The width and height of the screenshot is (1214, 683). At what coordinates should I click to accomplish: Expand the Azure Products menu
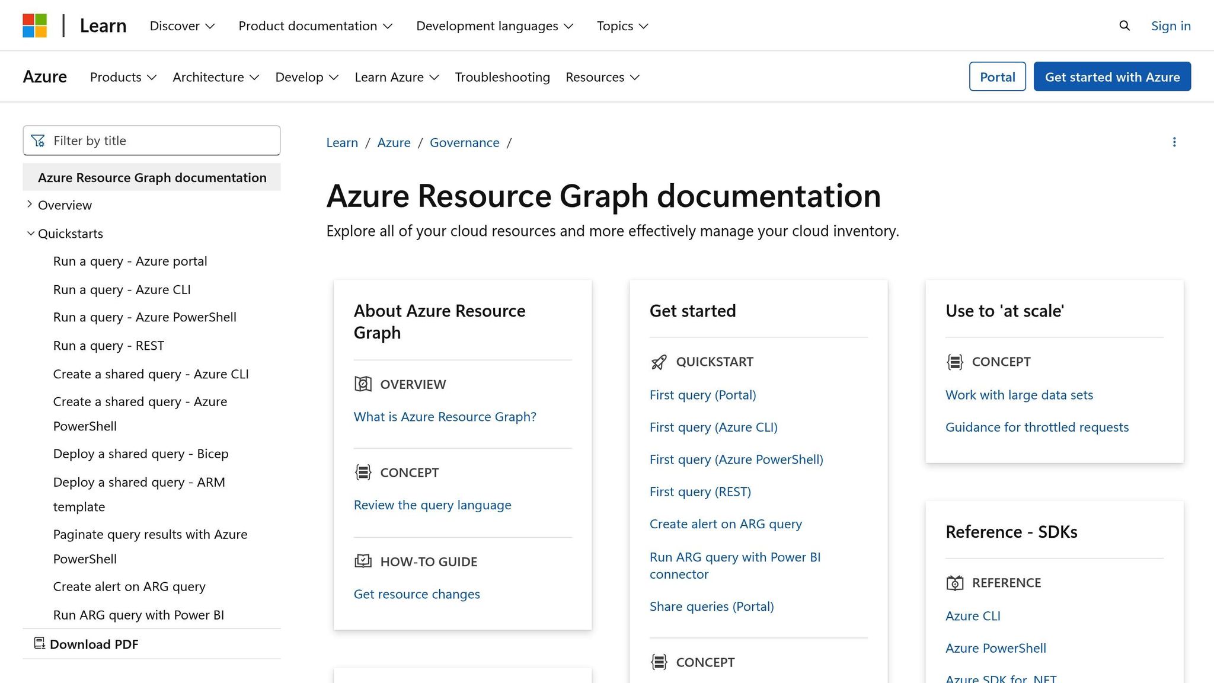pyautogui.click(x=123, y=77)
